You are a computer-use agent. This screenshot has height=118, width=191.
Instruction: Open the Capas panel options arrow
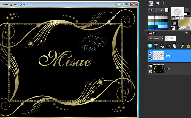(190, 33)
